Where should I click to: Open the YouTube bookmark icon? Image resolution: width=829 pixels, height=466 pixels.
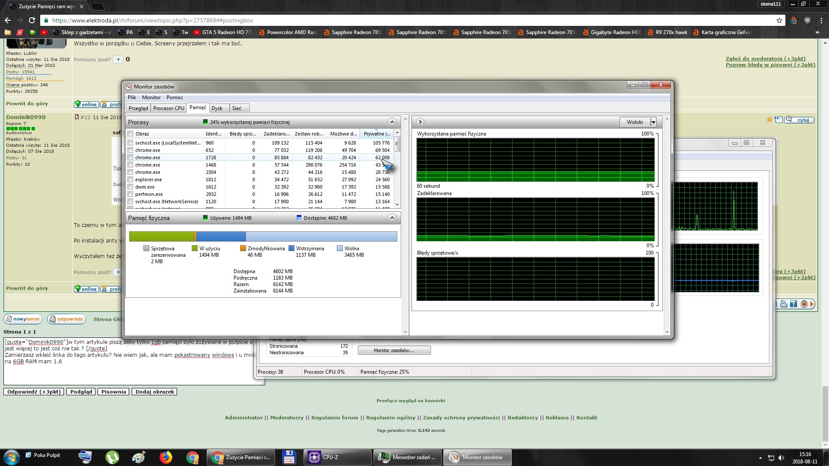[x=44, y=32]
